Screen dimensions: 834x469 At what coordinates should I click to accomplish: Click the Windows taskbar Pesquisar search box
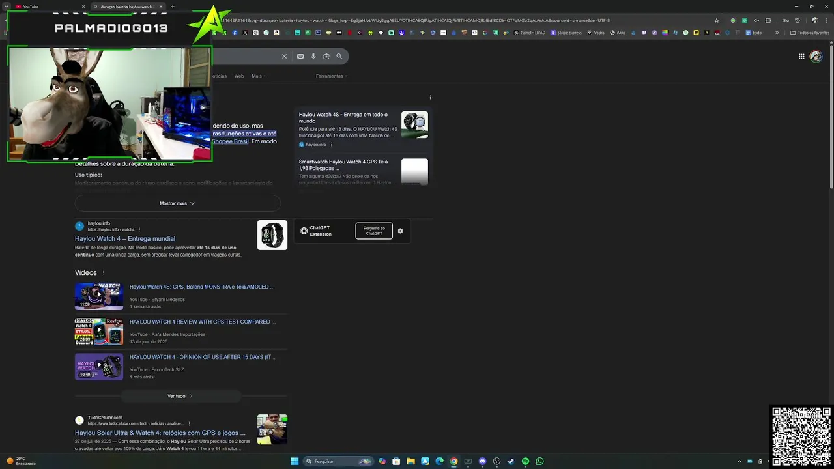click(x=338, y=461)
